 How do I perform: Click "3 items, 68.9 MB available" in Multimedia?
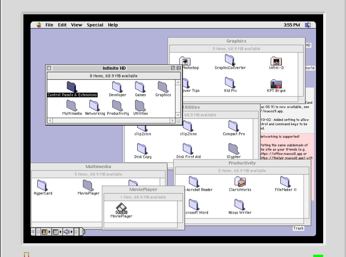pos(98,174)
